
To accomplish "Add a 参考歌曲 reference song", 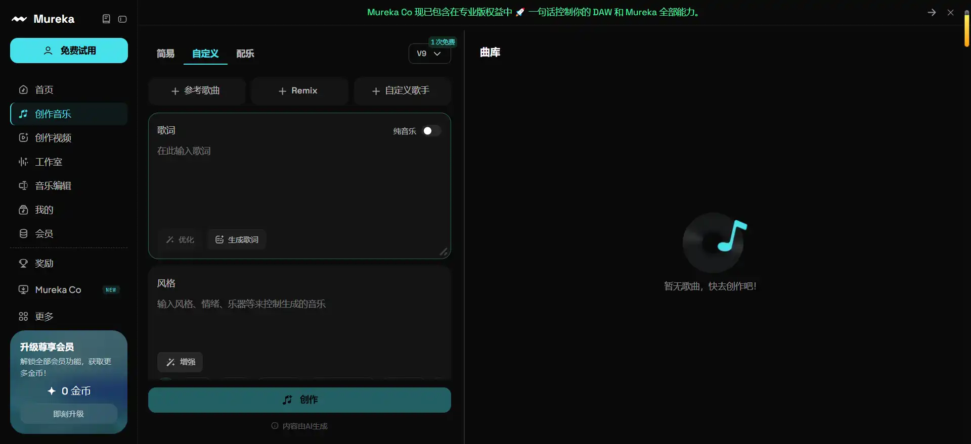I will click(x=197, y=91).
